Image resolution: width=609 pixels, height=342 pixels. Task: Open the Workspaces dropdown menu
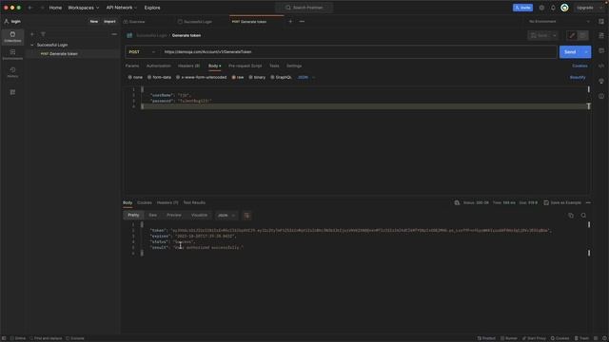[83, 8]
